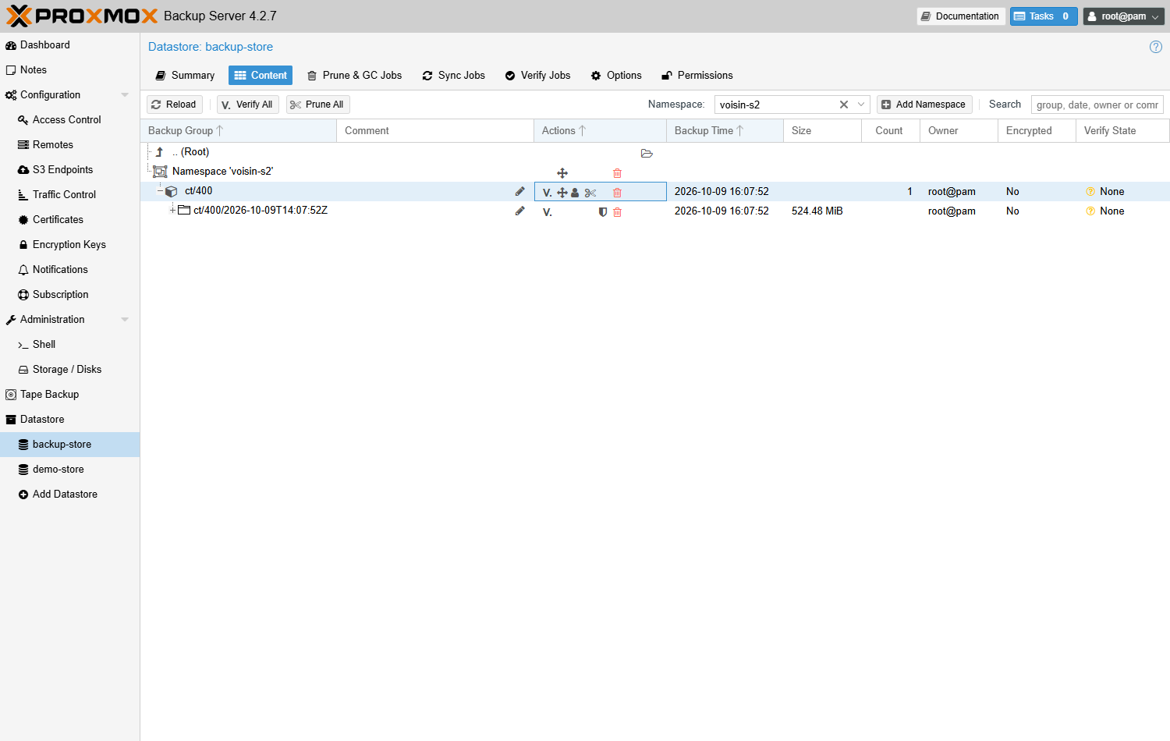Collapse the ct/400 group tree node
This screenshot has width=1170, height=741.
click(x=160, y=190)
